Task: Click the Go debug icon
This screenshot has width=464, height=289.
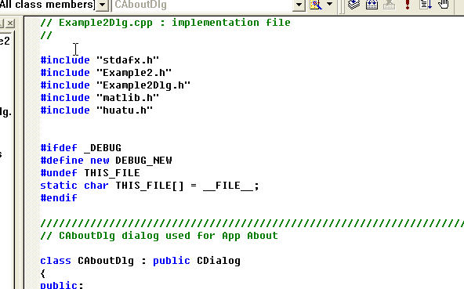Action: click(426, 5)
